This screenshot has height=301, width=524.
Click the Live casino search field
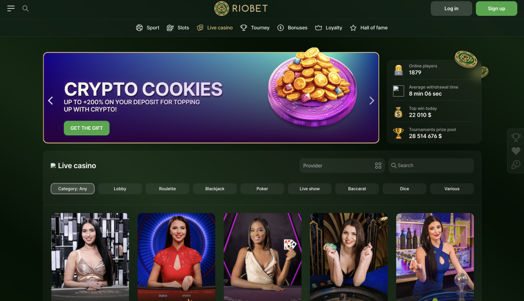(431, 166)
